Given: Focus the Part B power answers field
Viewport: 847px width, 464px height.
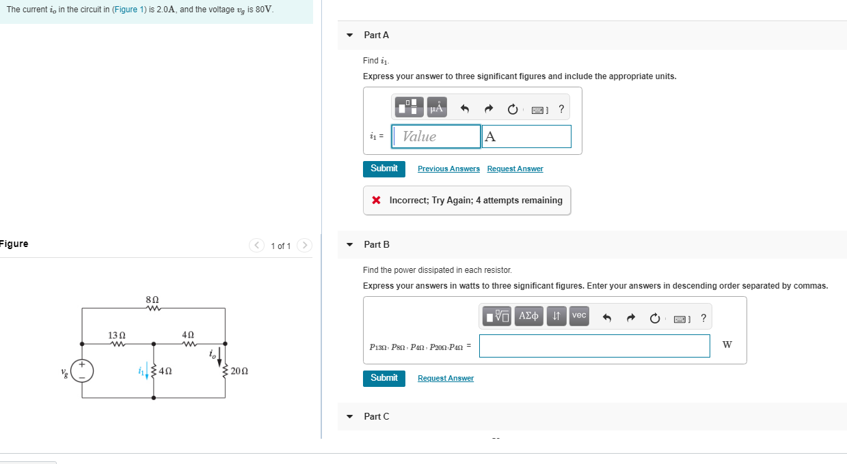Looking at the screenshot, I should [595, 345].
